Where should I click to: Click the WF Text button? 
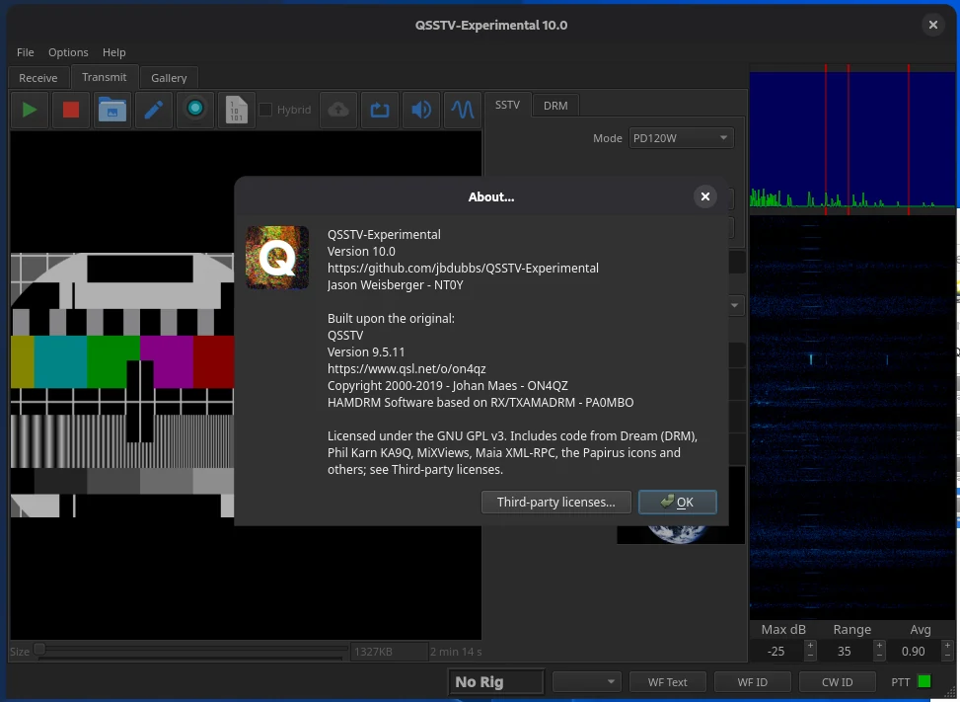[x=667, y=682]
